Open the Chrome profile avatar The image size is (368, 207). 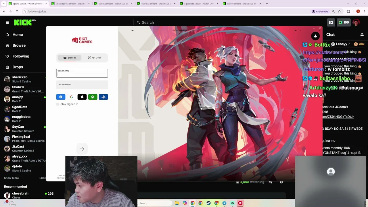tap(358, 11)
